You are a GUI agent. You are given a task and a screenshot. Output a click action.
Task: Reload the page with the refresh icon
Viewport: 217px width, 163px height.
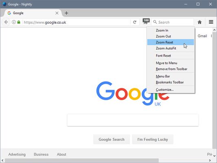coord(135,22)
